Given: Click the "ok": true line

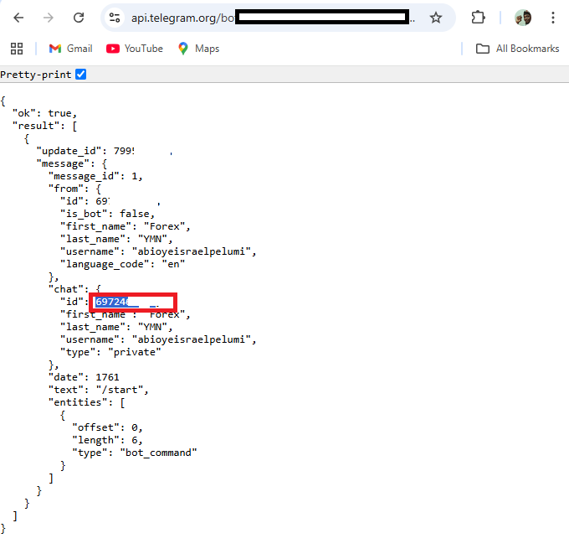Looking at the screenshot, I should point(44,113).
